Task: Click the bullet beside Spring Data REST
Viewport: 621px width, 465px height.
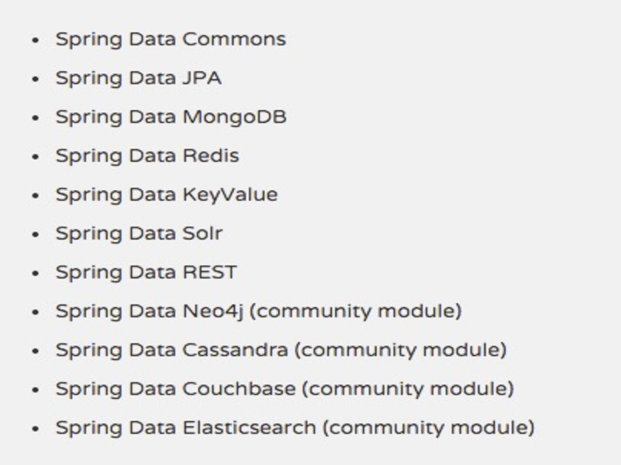Action: click(36, 273)
